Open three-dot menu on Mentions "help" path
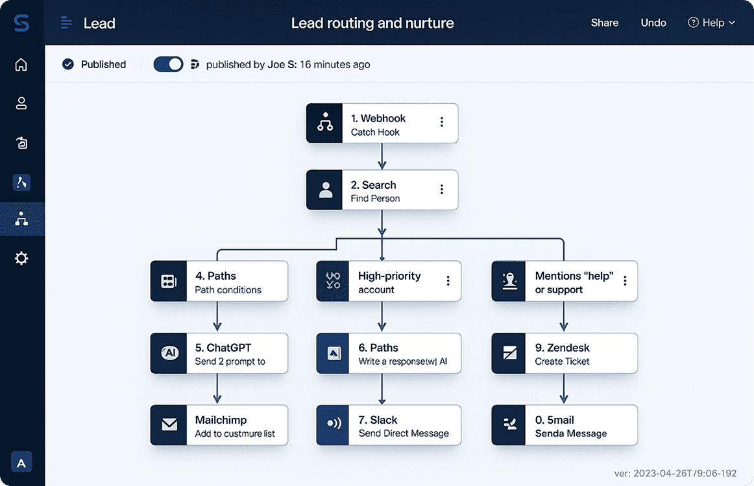 (625, 280)
